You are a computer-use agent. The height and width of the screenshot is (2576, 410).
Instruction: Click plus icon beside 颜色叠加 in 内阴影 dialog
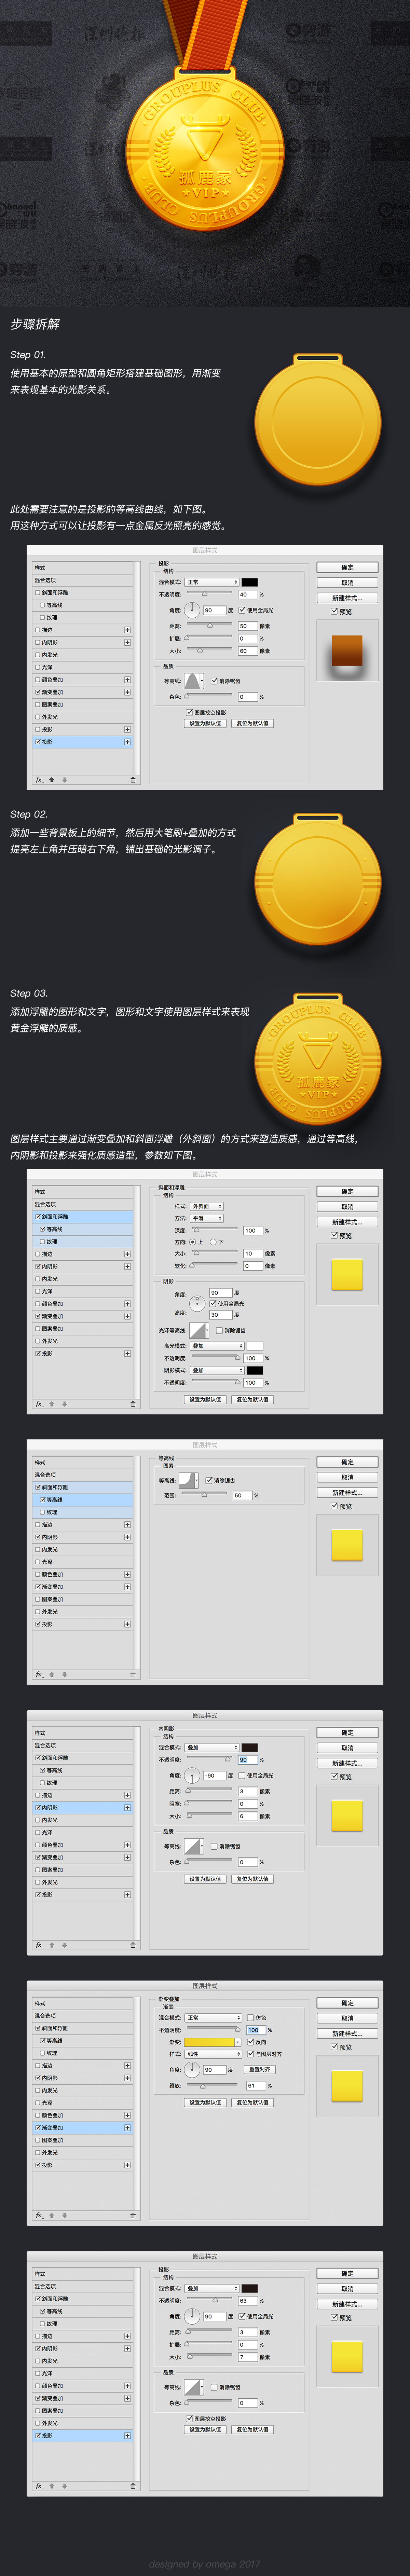coord(127,1845)
